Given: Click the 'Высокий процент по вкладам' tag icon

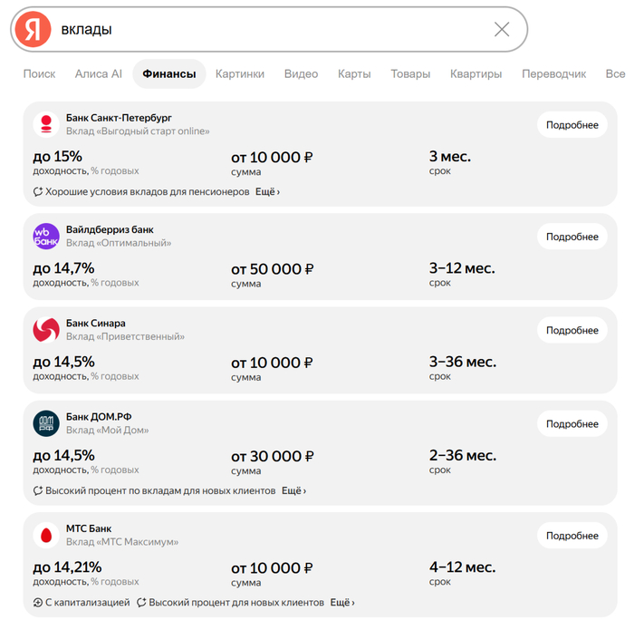Looking at the screenshot, I should [x=38, y=490].
